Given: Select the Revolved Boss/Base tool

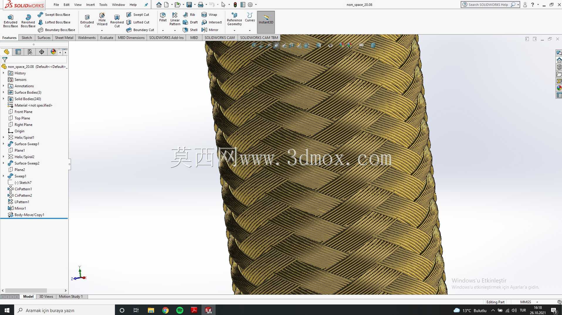Looking at the screenshot, I should pos(28,21).
